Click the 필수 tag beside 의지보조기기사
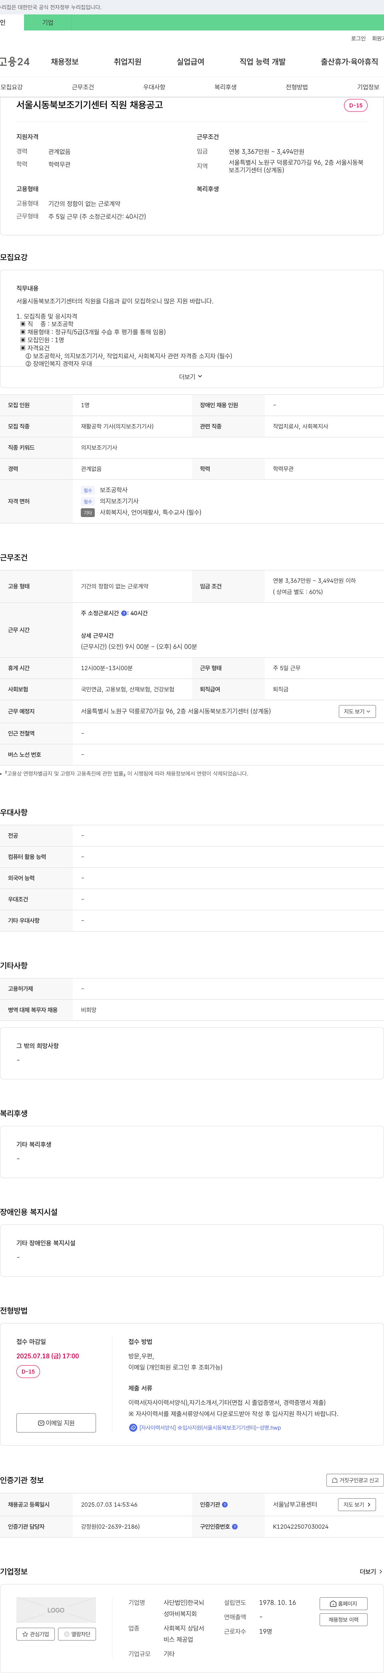 (x=88, y=501)
